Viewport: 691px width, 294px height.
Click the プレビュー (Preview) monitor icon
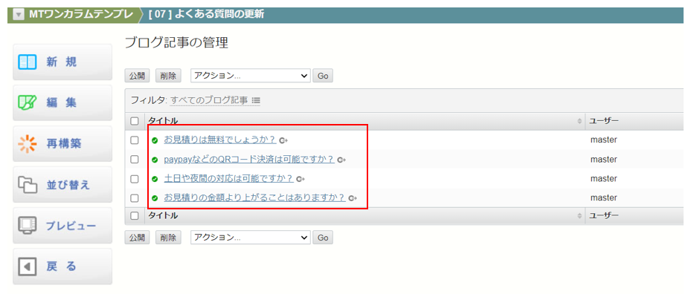[x=28, y=226]
